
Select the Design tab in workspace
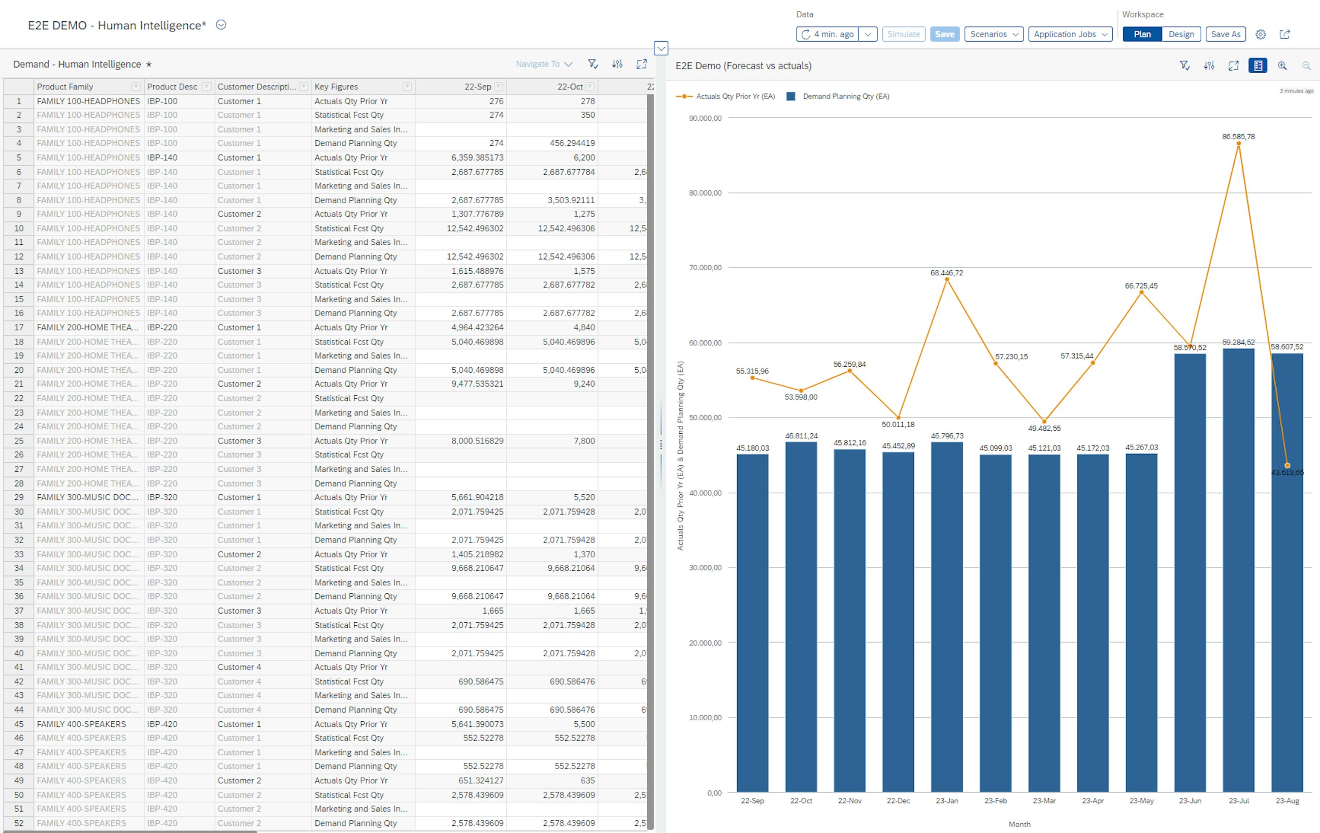[x=1182, y=35]
